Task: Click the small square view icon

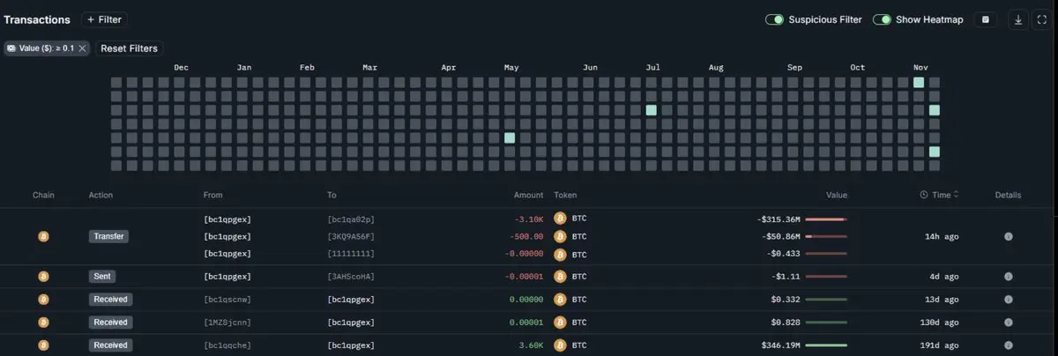Action: (986, 19)
